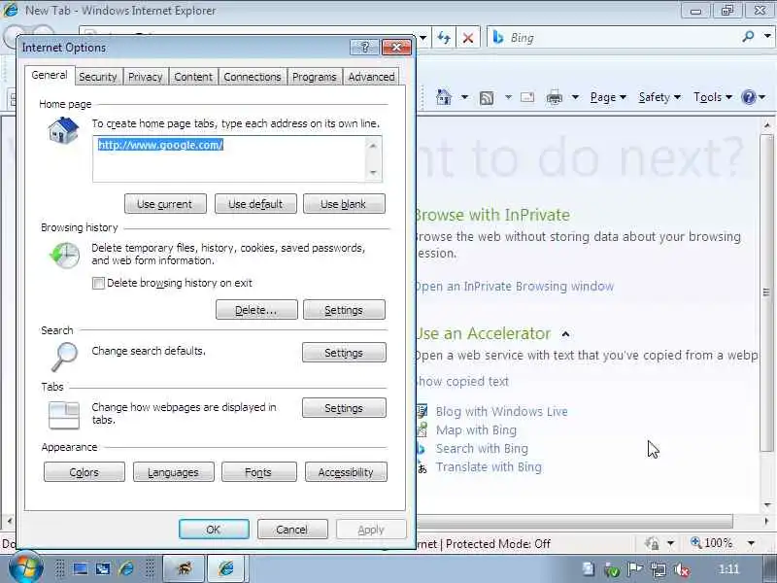This screenshot has height=583, width=777.
Task: Confirm Internet Options with OK
Action: [214, 530]
